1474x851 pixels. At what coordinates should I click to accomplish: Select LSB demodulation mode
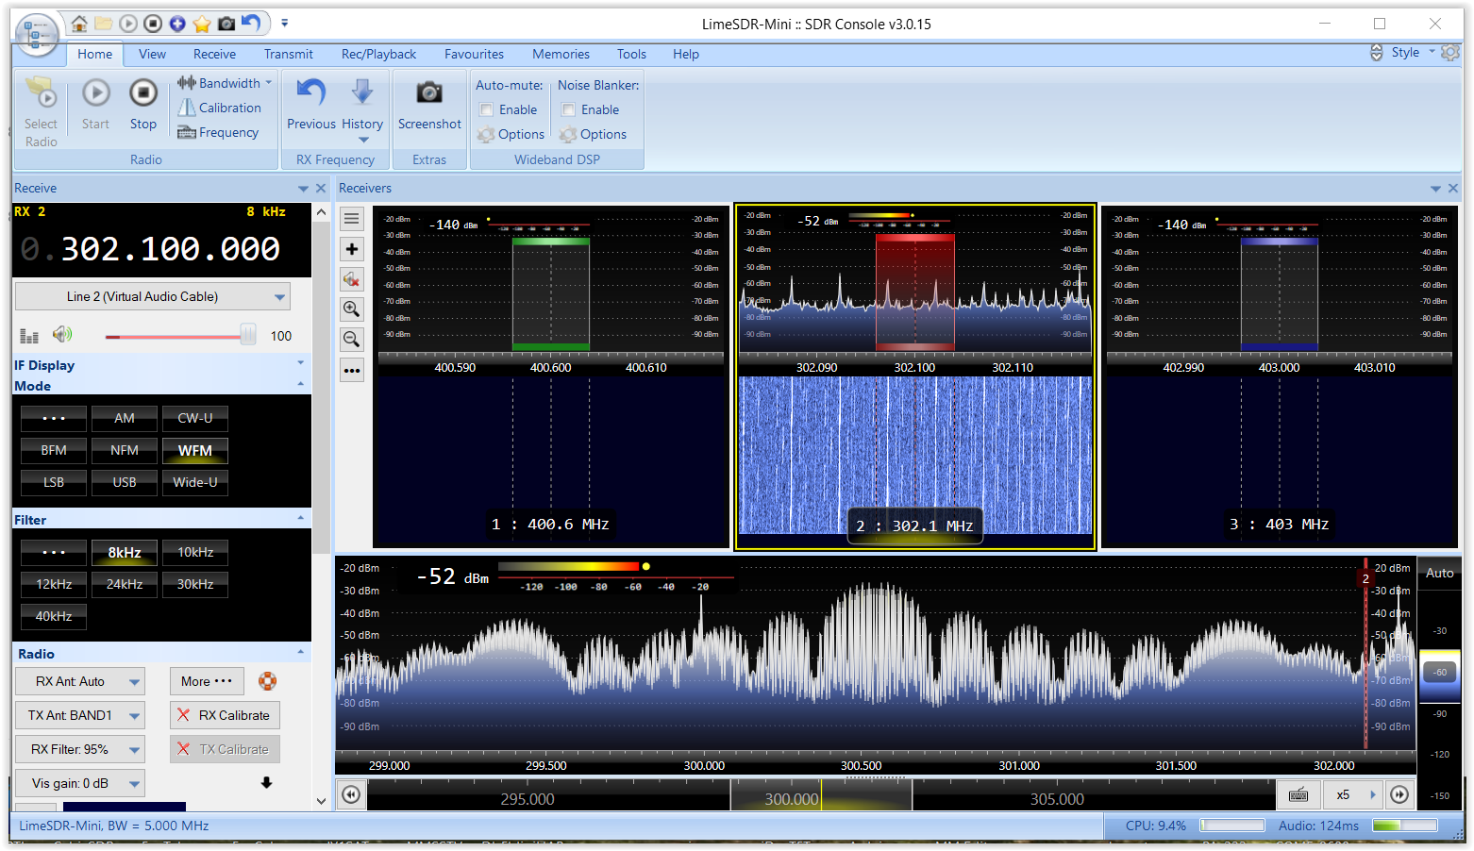pos(54,482)
